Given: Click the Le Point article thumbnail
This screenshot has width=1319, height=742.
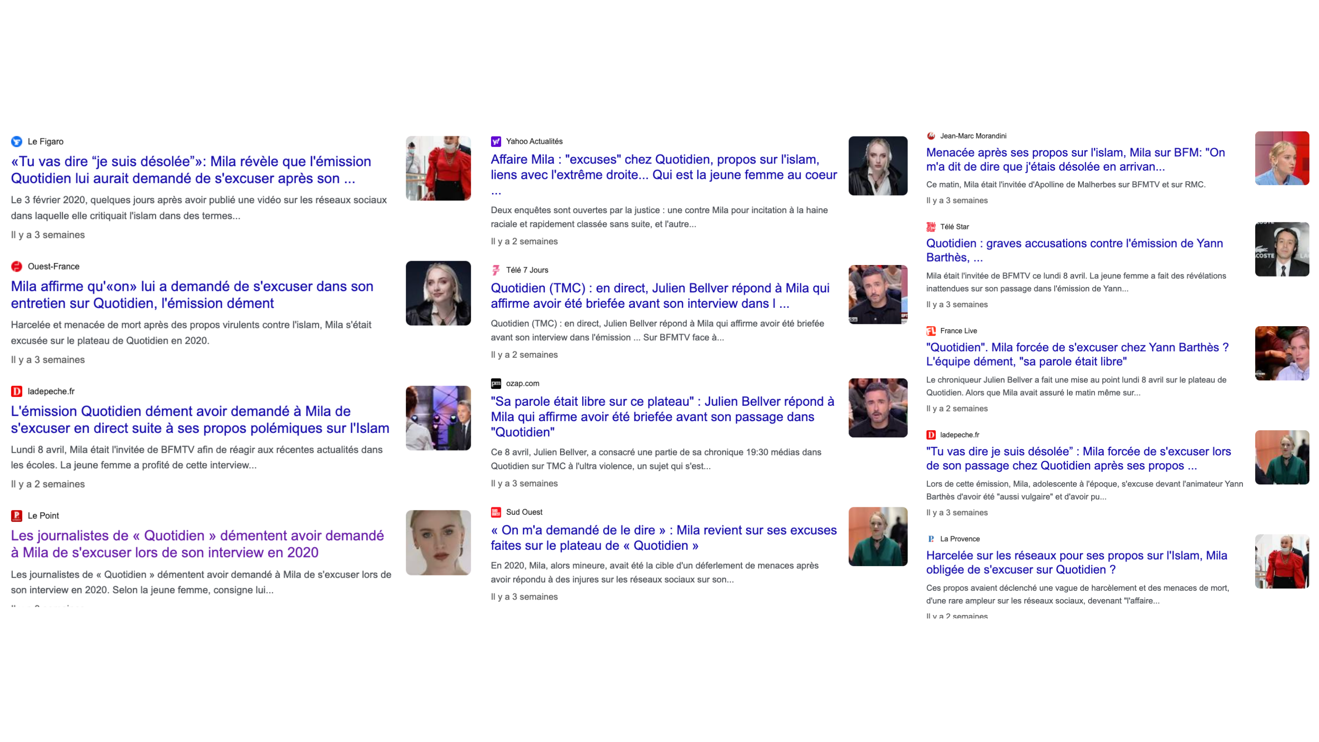Looking at the screenshot, I should 438,542.
